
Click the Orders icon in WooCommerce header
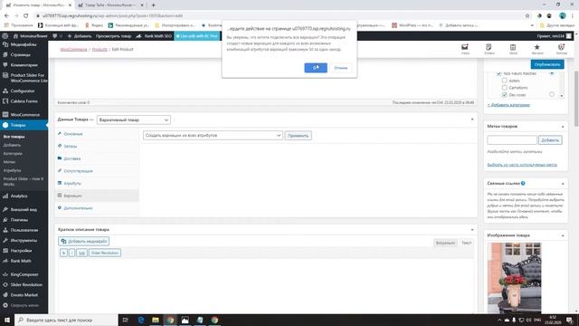489,49
